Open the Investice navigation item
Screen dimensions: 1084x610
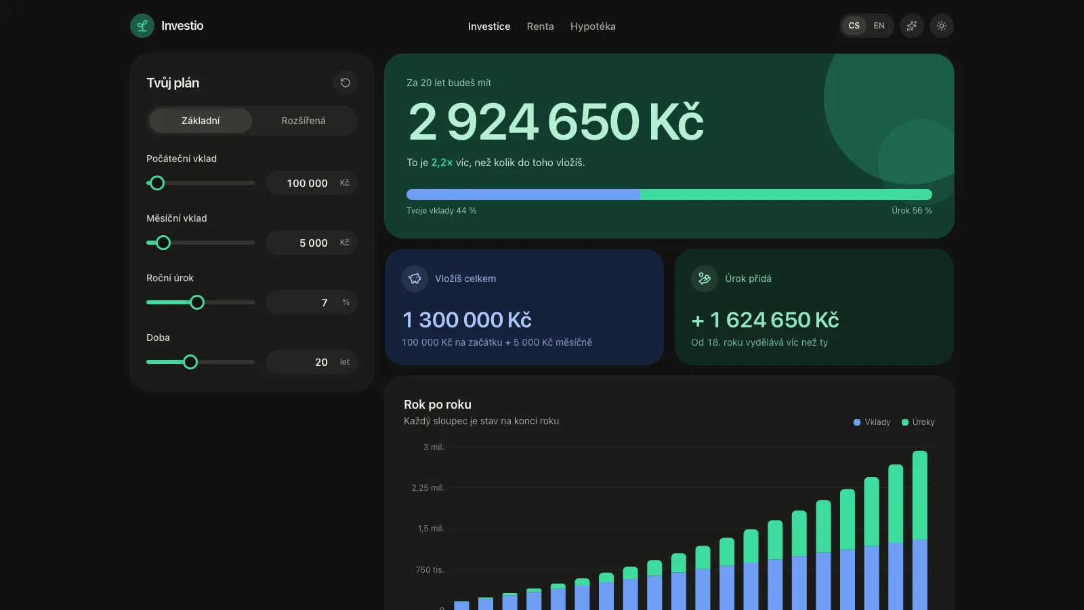coord(489,26)
